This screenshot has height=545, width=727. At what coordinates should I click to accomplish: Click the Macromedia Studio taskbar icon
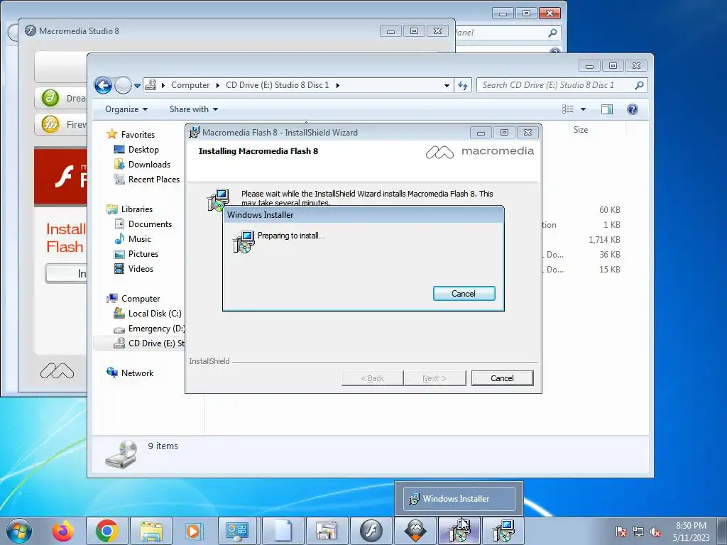415,531
